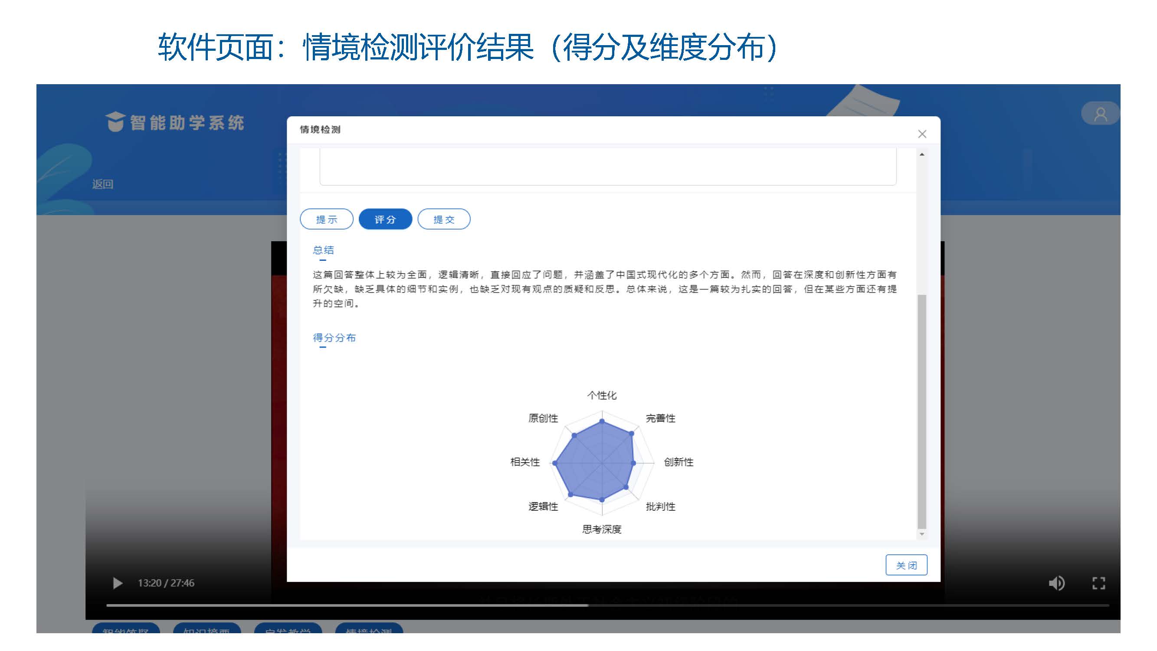Click the video progress bar
The image size is (1157, 651).
pos(607,605)
